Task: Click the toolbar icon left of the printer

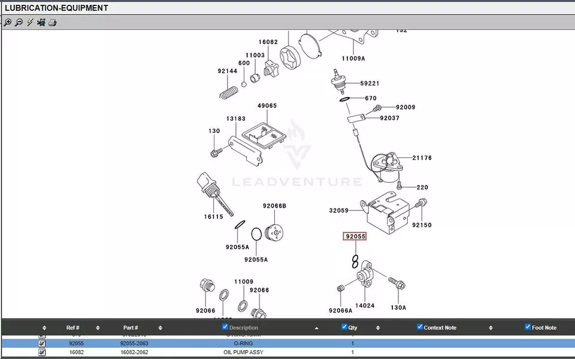Action: (x=41, y=23)
